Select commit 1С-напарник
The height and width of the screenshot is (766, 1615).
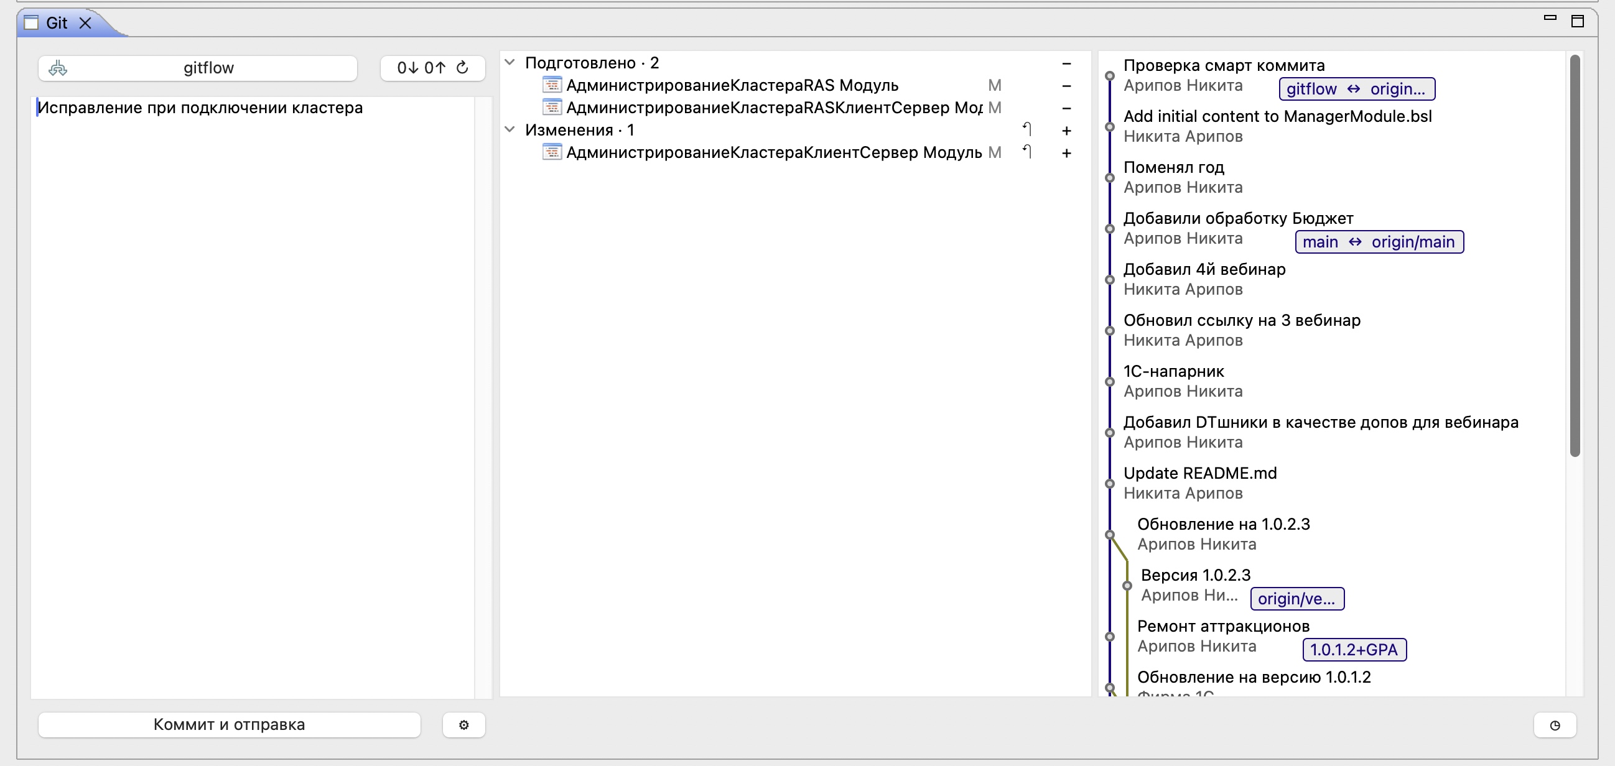click(x=1174, y=371)
